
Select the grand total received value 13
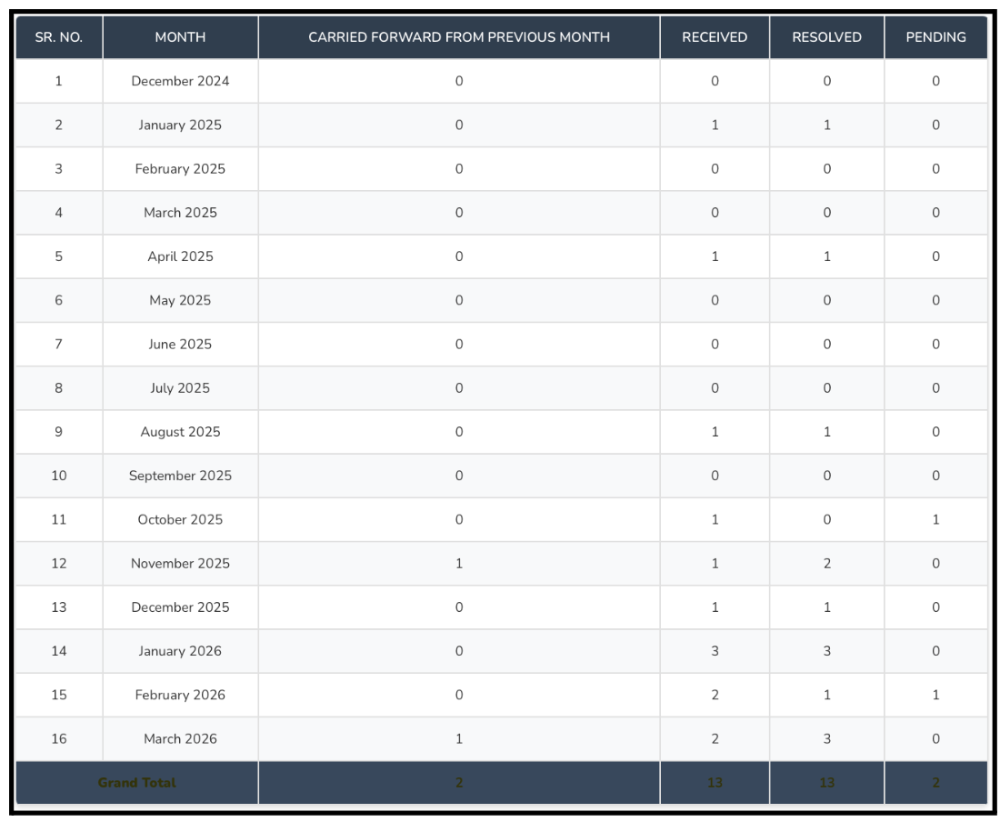pos(716,782)
